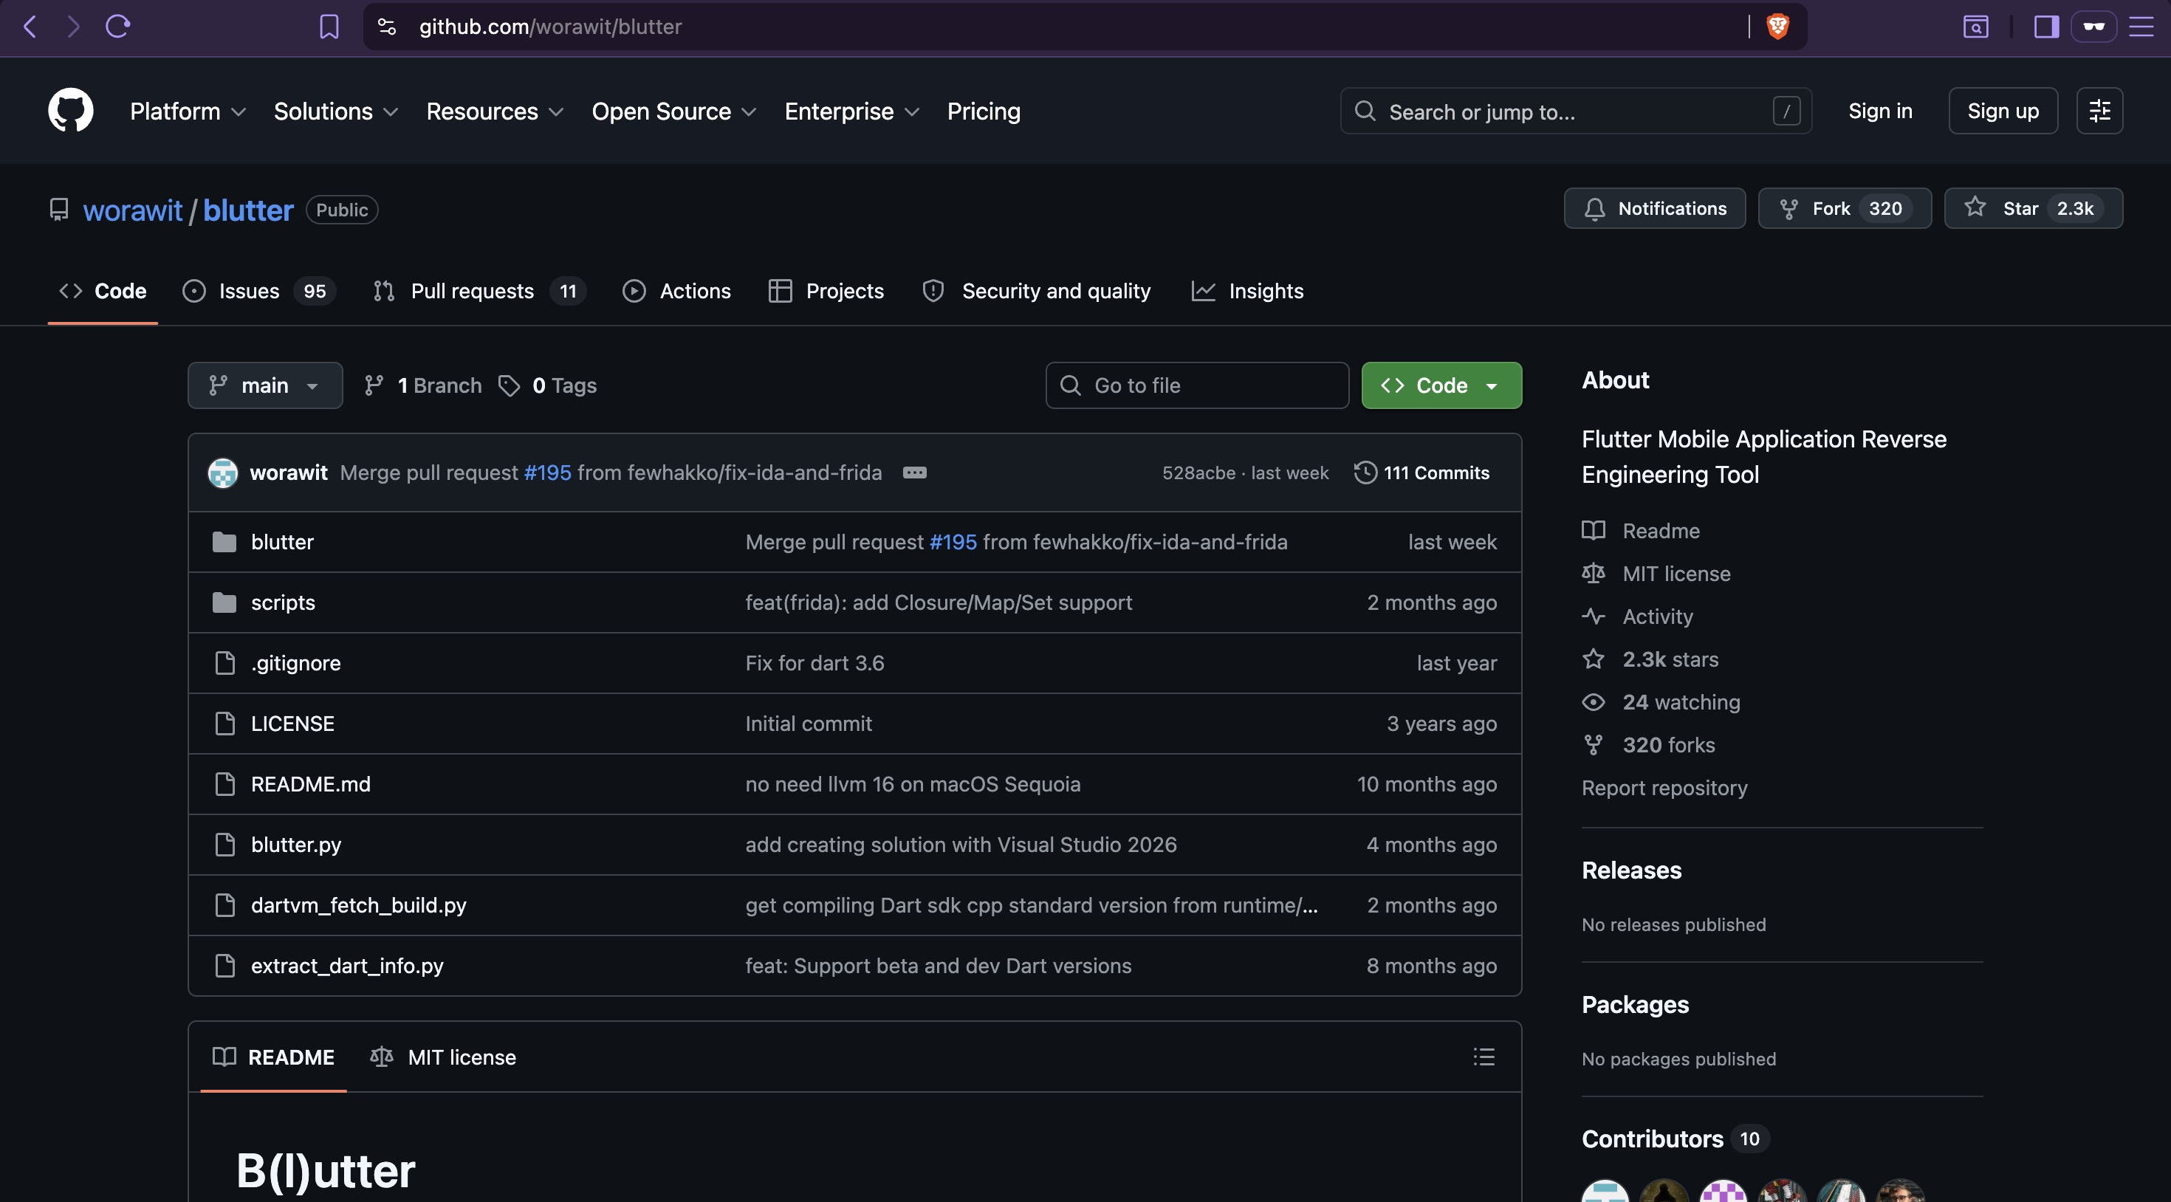Open the Contributors 10 heading link
This screenshot has height=1202, width=2171.
pos(1674,1139)
